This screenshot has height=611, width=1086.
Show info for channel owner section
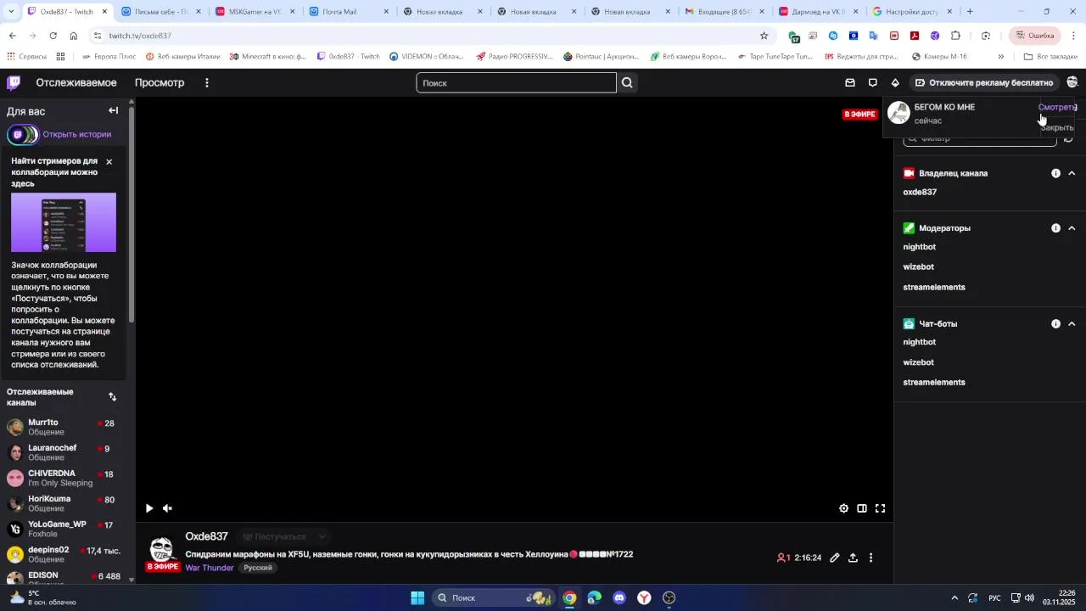click(x=1055, y=173)
